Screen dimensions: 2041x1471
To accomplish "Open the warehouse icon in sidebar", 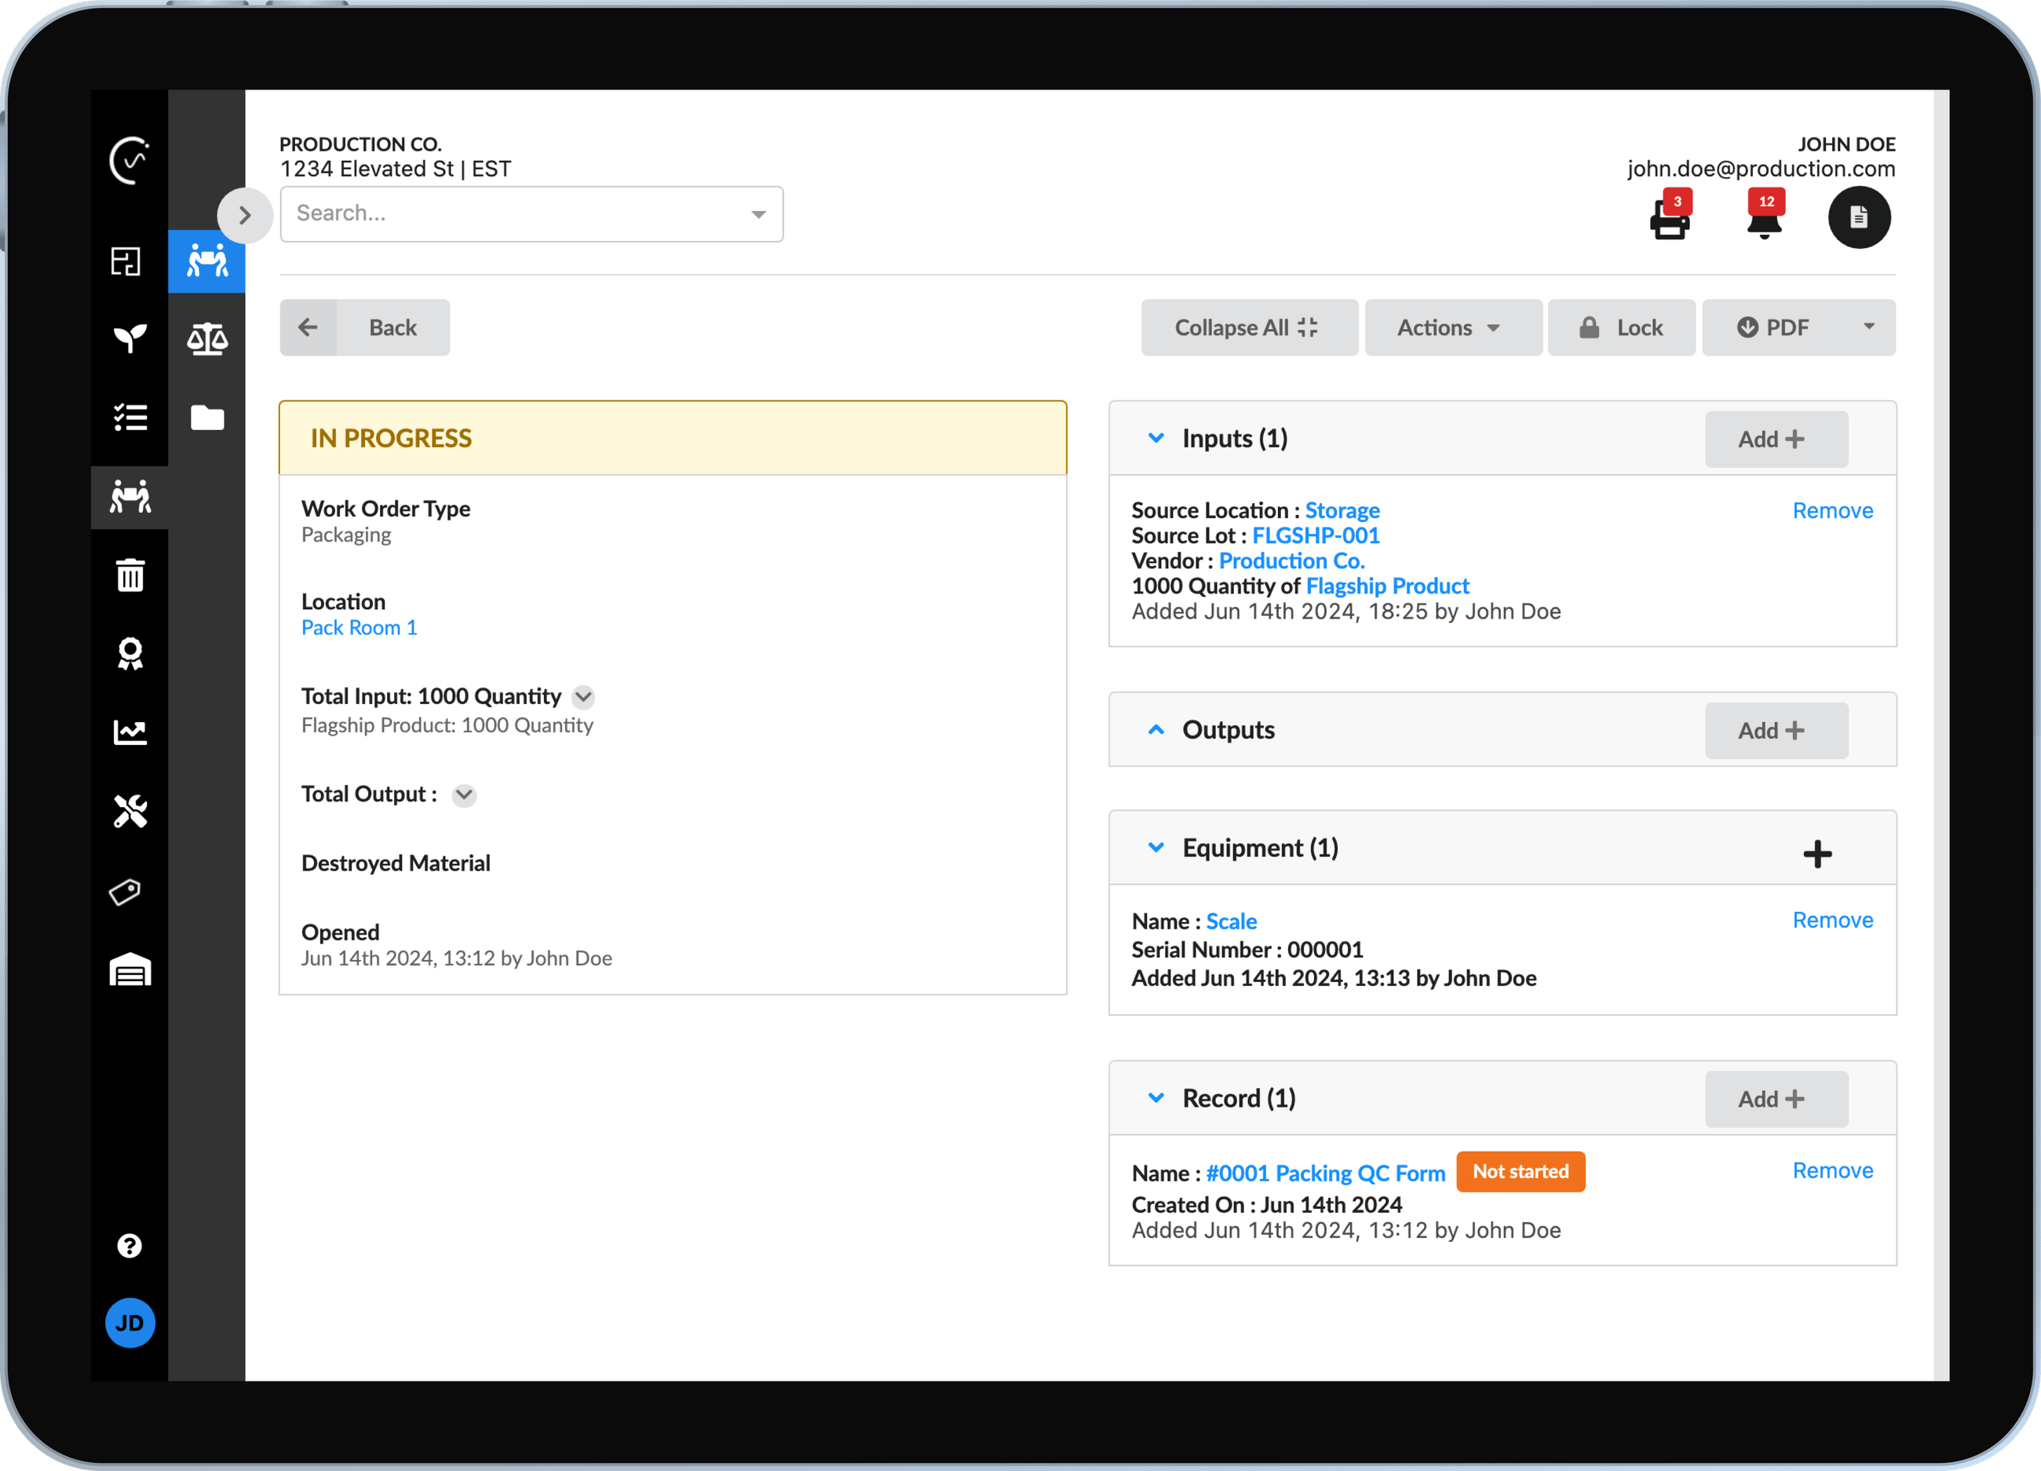I will (130, 970).
